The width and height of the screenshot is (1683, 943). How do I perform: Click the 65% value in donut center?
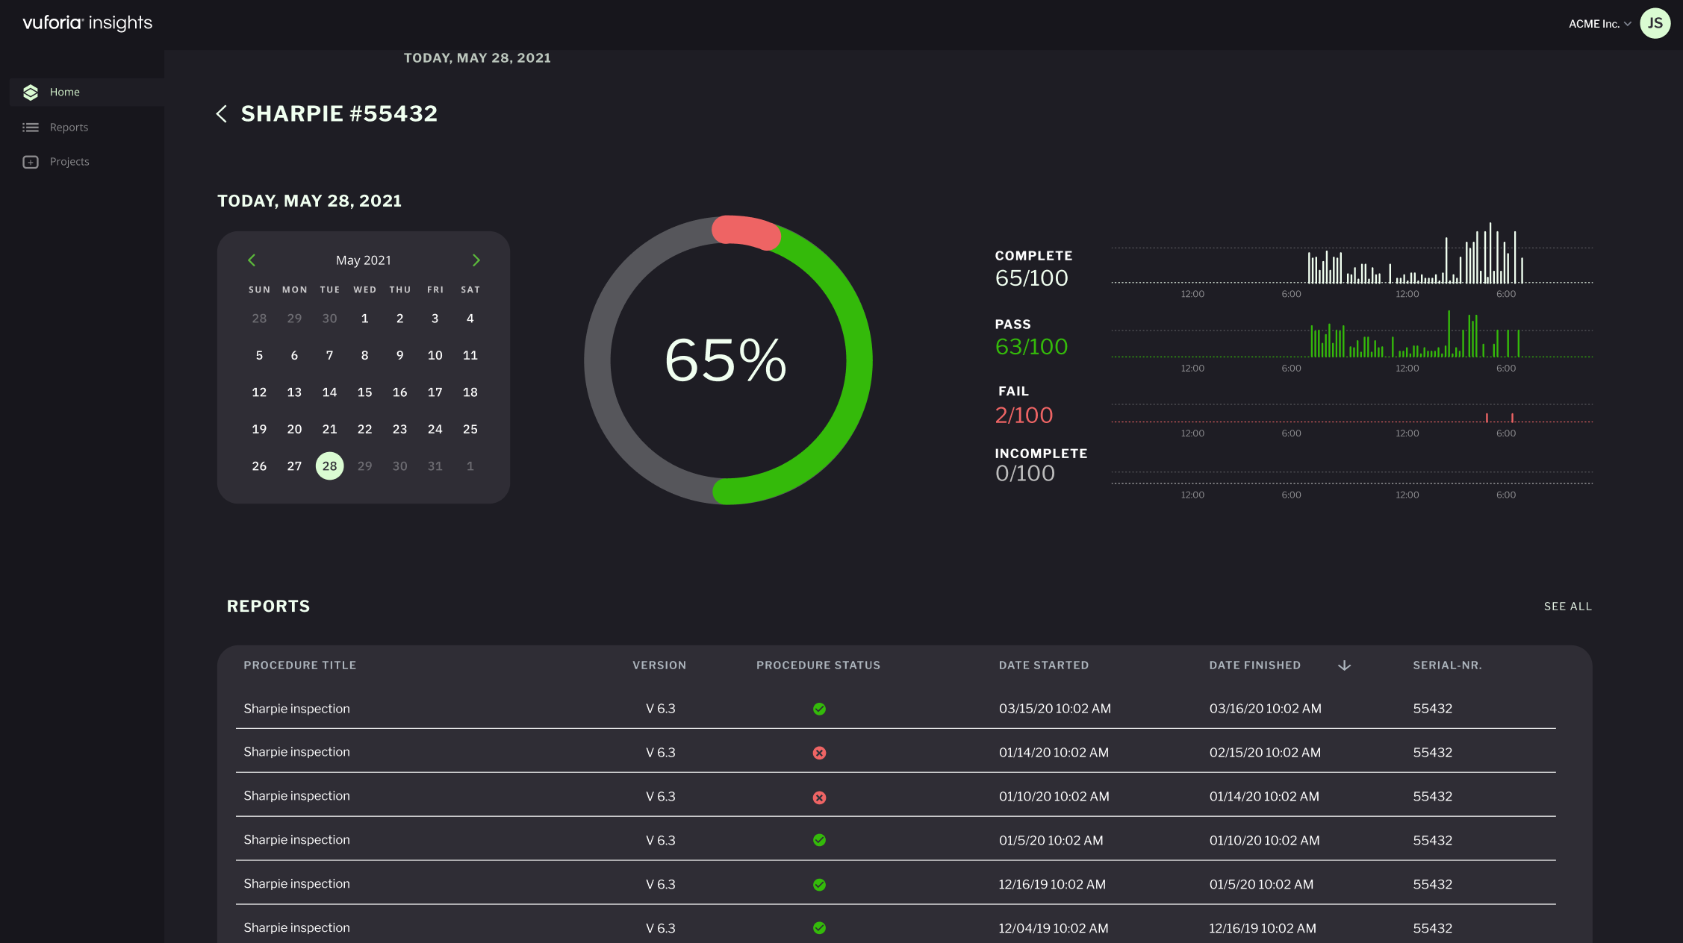[725, 360]
